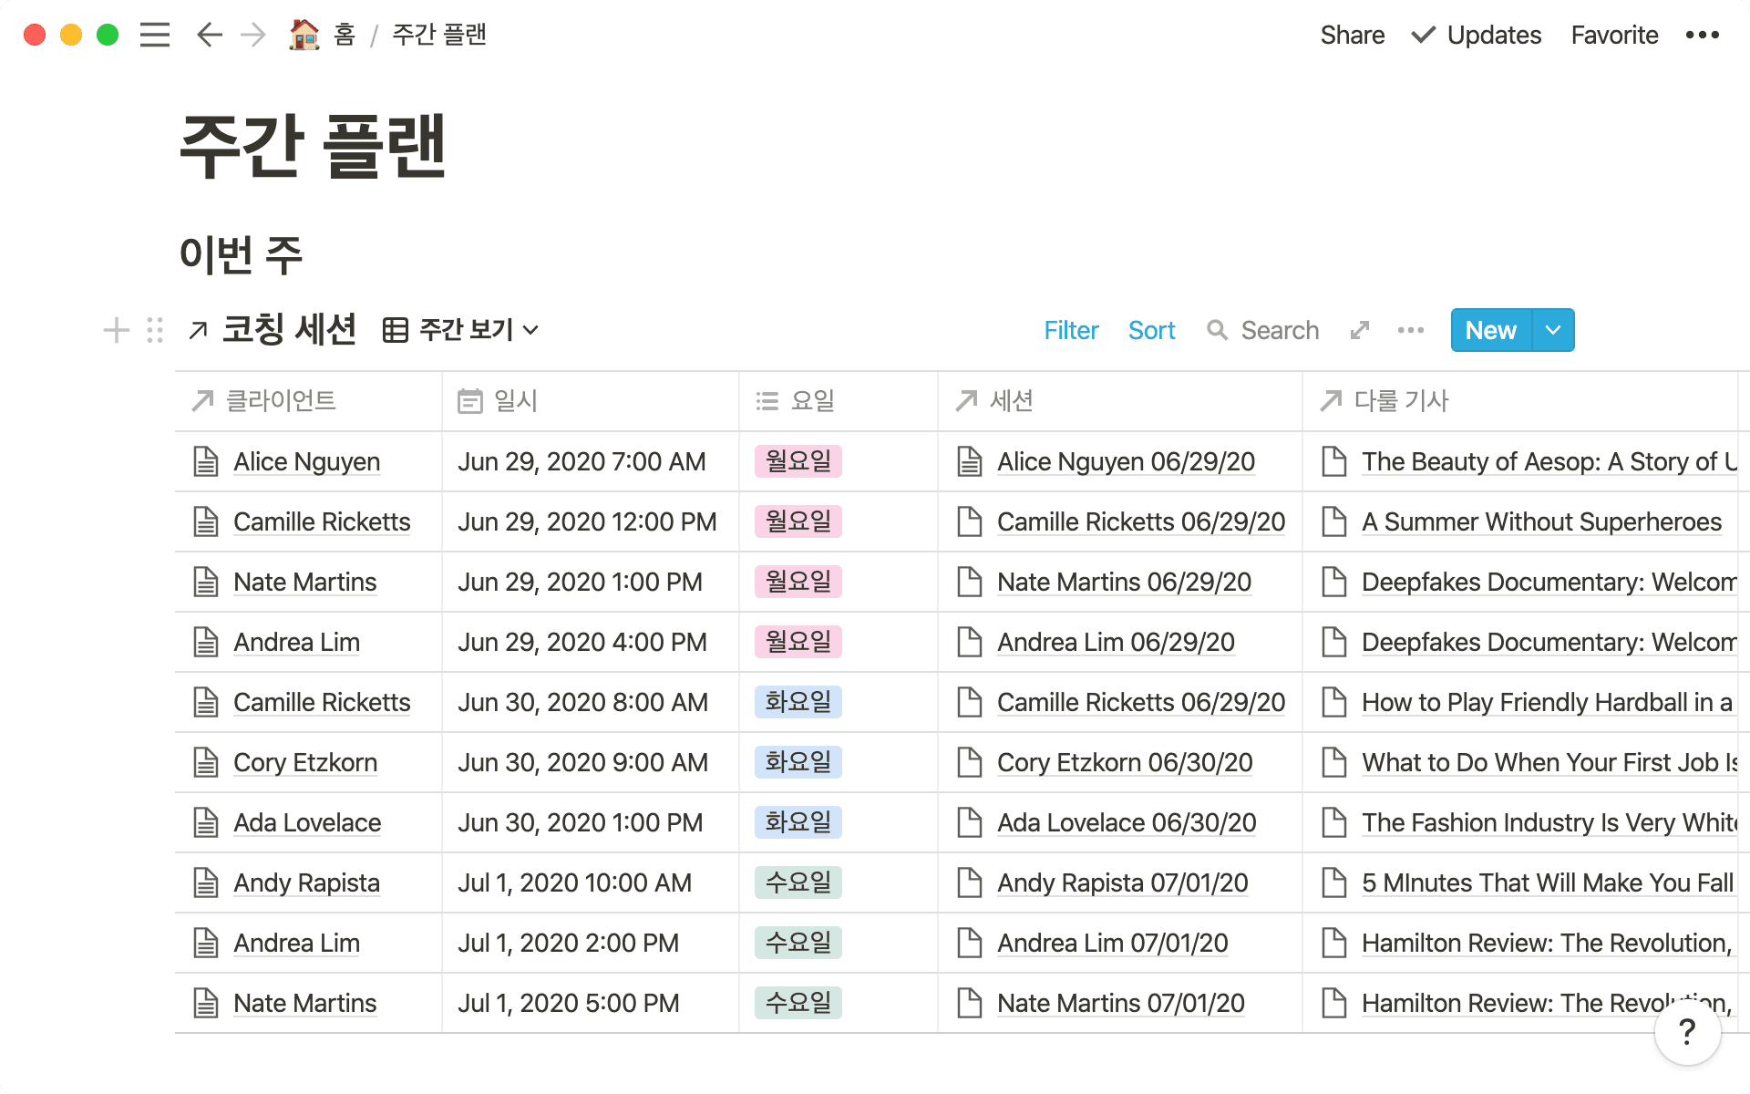Viewport: 1750px width, 1094px height.
Task: Open the dropdown arrow beside New
Action: pyautogui.click(x=1553, y=330)
